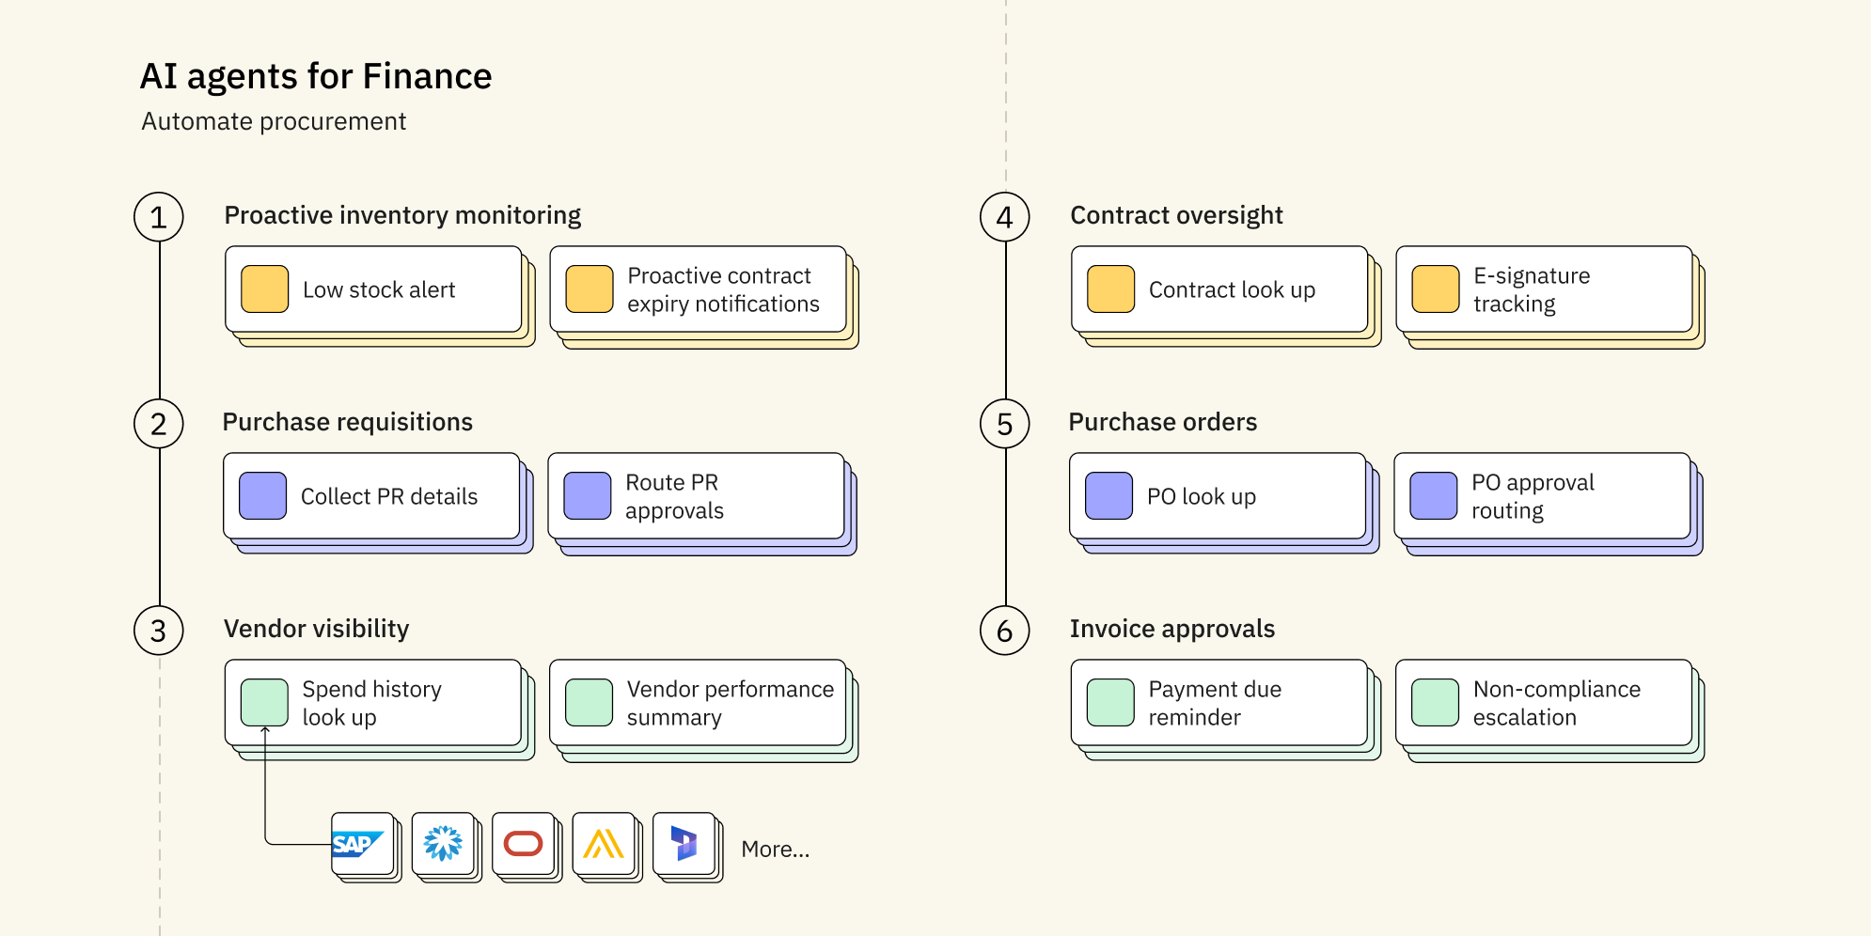The image size is (1871, 936).
Task: Click step 6 circle marker
Action: tap(1004, 631)
